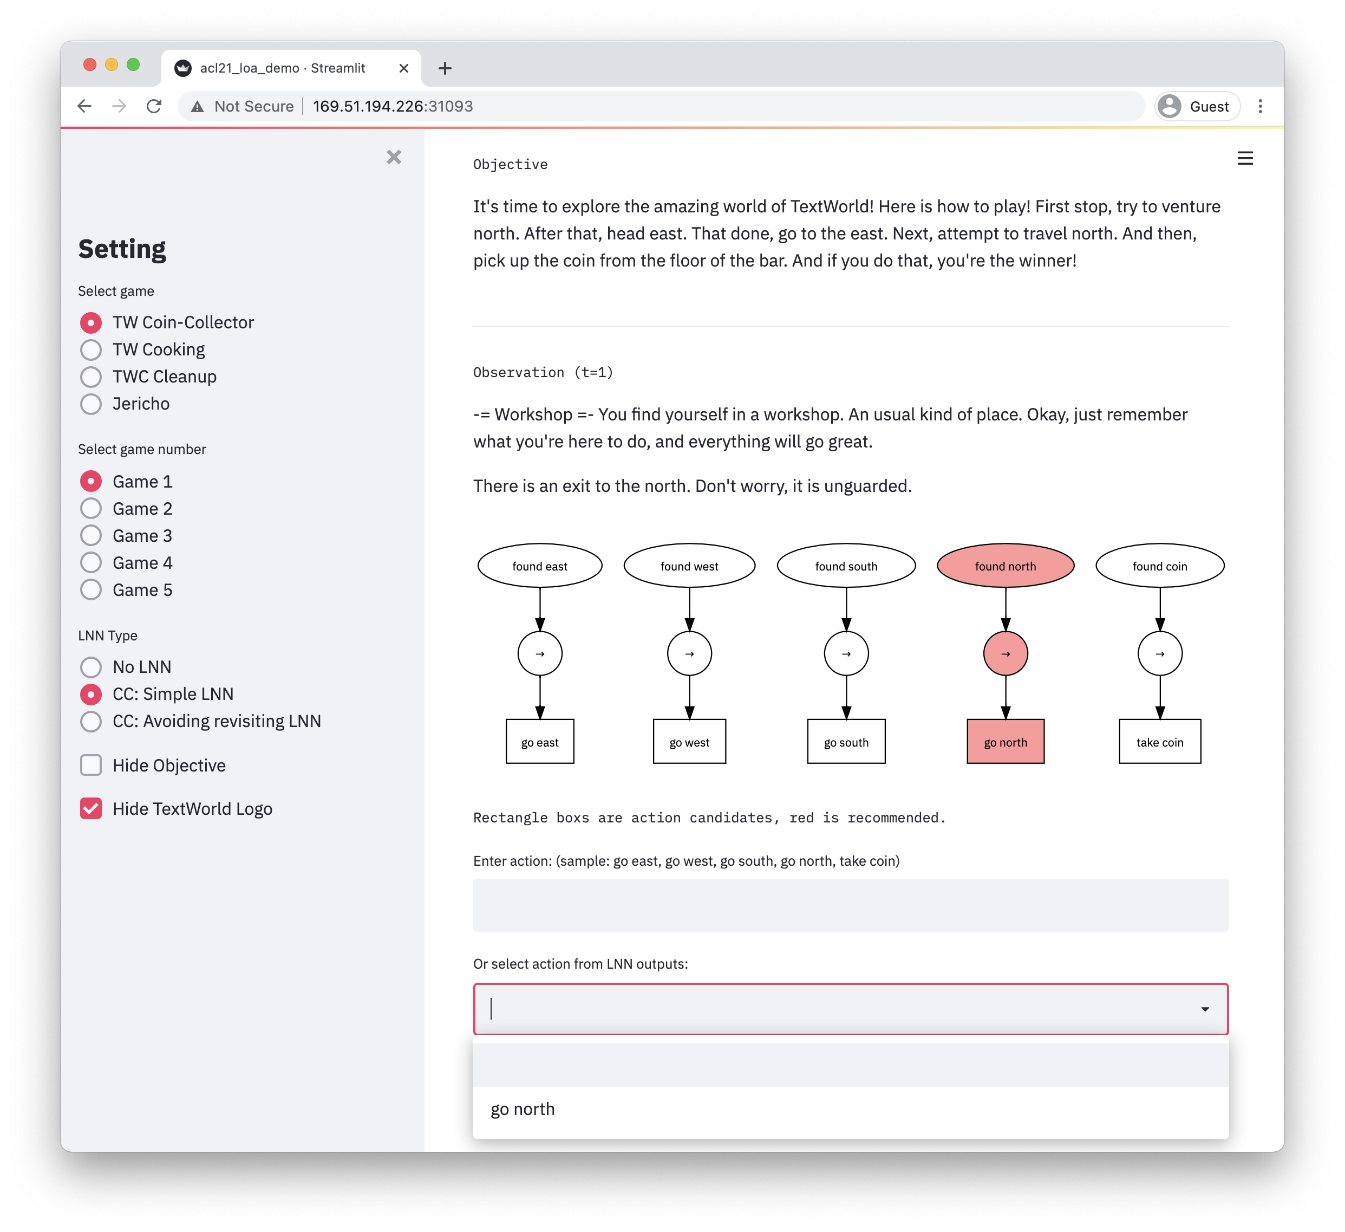Screen dimensions: 1345x1232
Task: Close the Setting sidebar panel
Action: (394, 157)
